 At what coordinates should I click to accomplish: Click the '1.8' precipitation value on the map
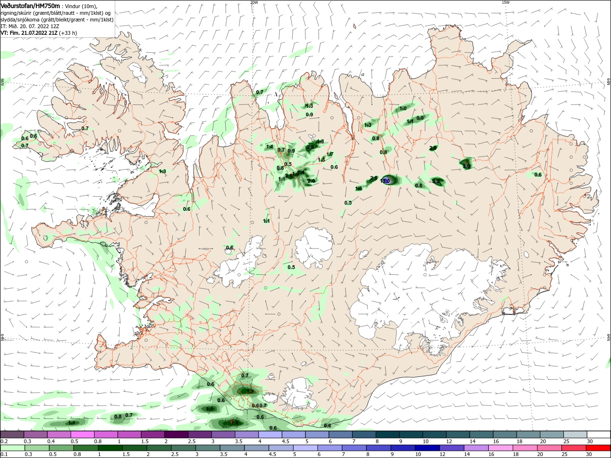pos(320,141)
